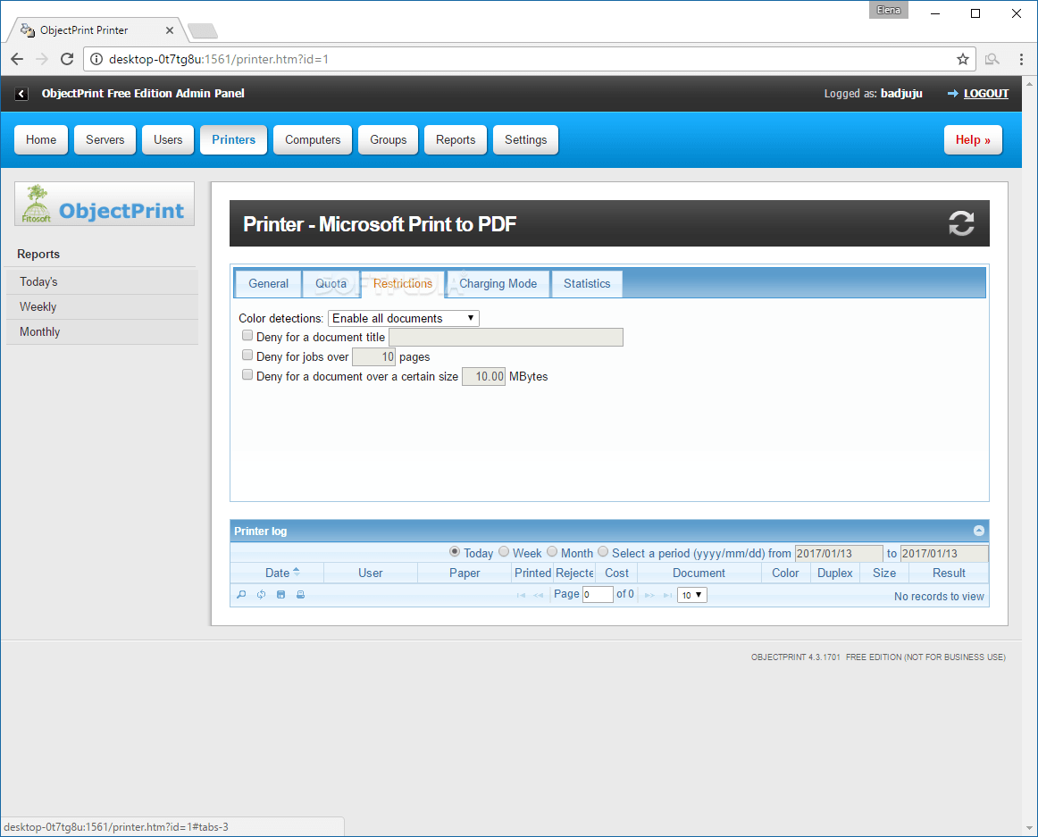Viewport: 1038px width, 837px height.
Task: Select the 'Select a period' radio button
Action: tap(603, 552)
